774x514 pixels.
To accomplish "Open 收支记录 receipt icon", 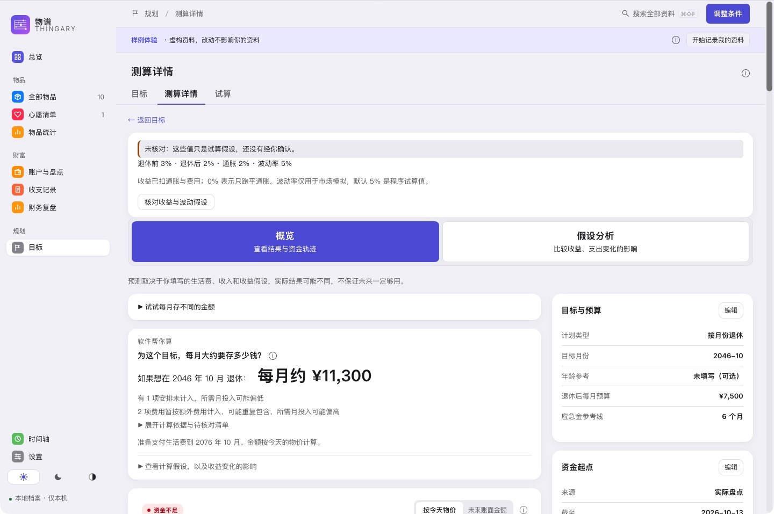I will [18, 190].
